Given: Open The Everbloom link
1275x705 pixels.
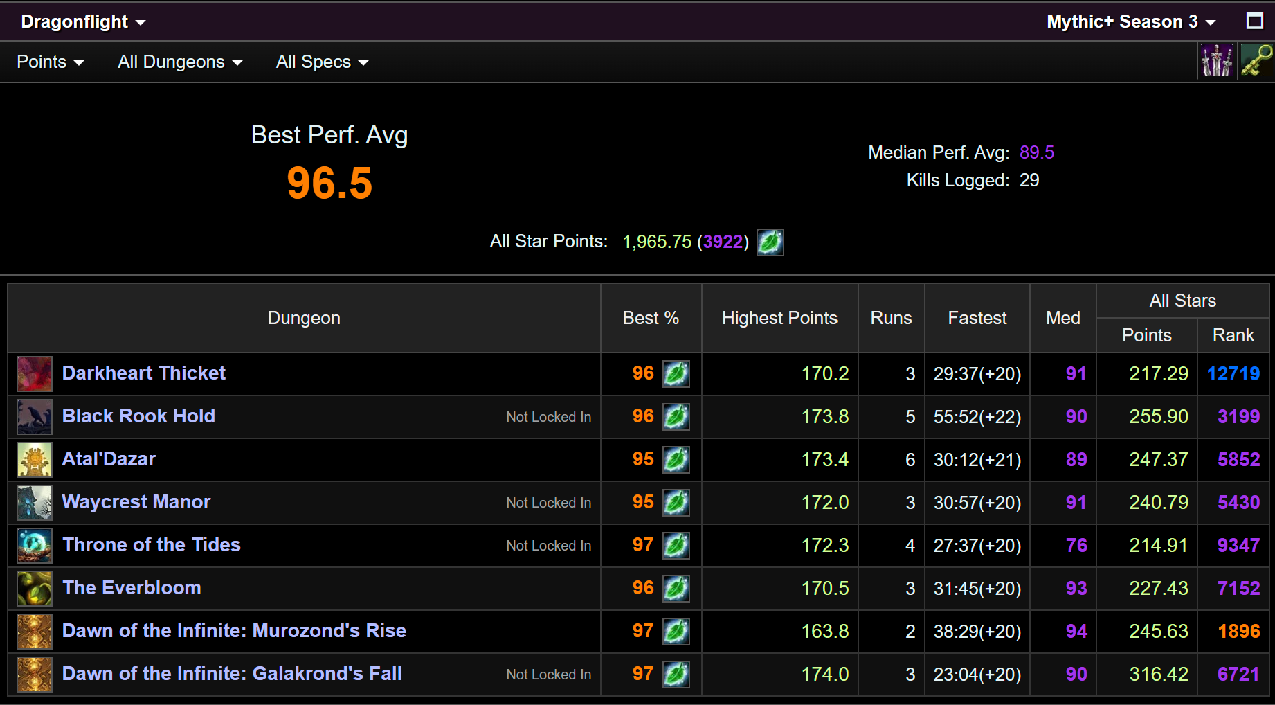Looking at the screenshot, I should click(x=132, y=588).
